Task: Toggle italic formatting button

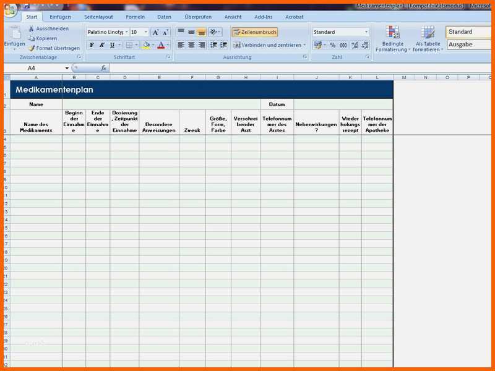Action: [x=101, y=45]
